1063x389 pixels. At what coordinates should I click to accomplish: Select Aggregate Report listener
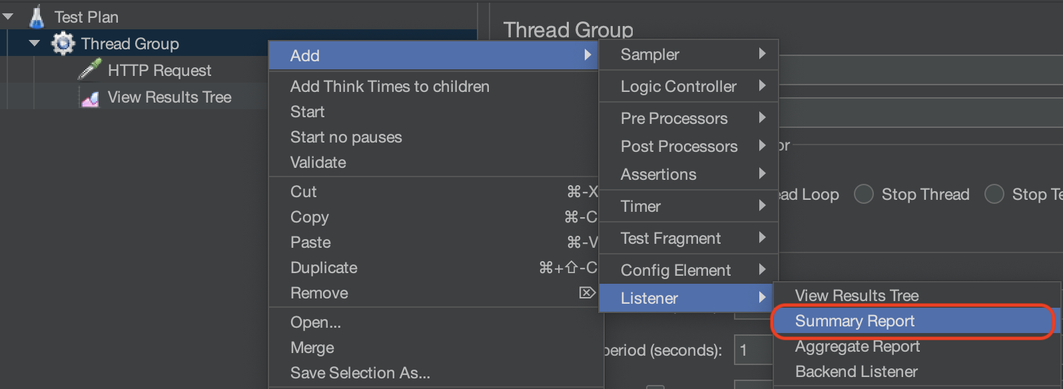coord(857,346)
